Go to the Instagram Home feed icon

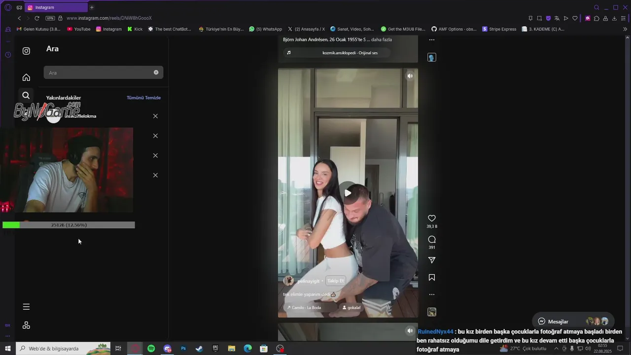click(26, 77)
